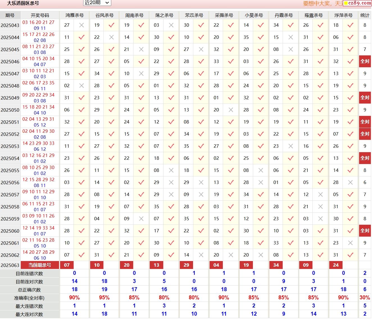This screenshot has width=372, height=319.
Task: Click the check mark for 采薇杀号 in row 2025054
Action: (x=231, y=158)
